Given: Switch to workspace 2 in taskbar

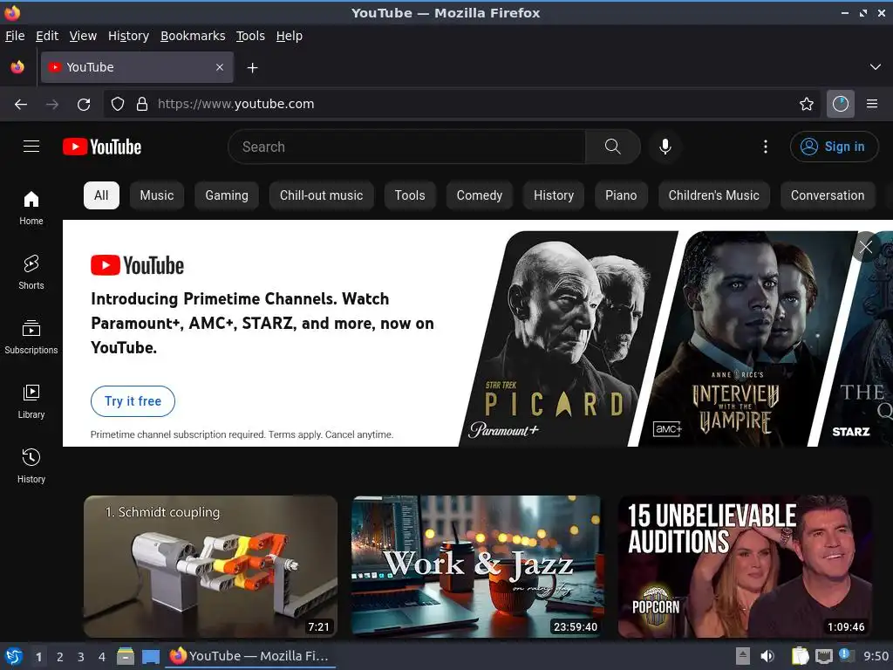Looking at the screenshot, I should point(60,657).
